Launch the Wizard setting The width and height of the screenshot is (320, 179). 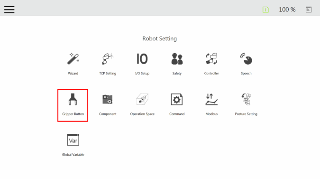[73, 59]
